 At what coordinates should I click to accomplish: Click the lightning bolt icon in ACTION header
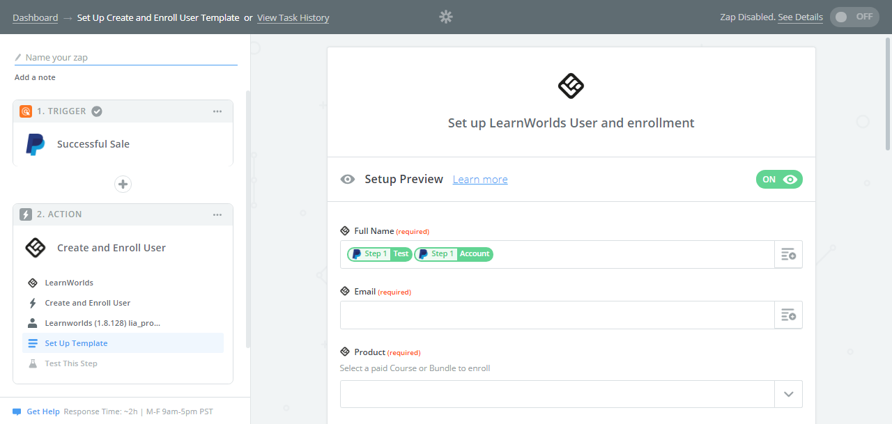26,214
